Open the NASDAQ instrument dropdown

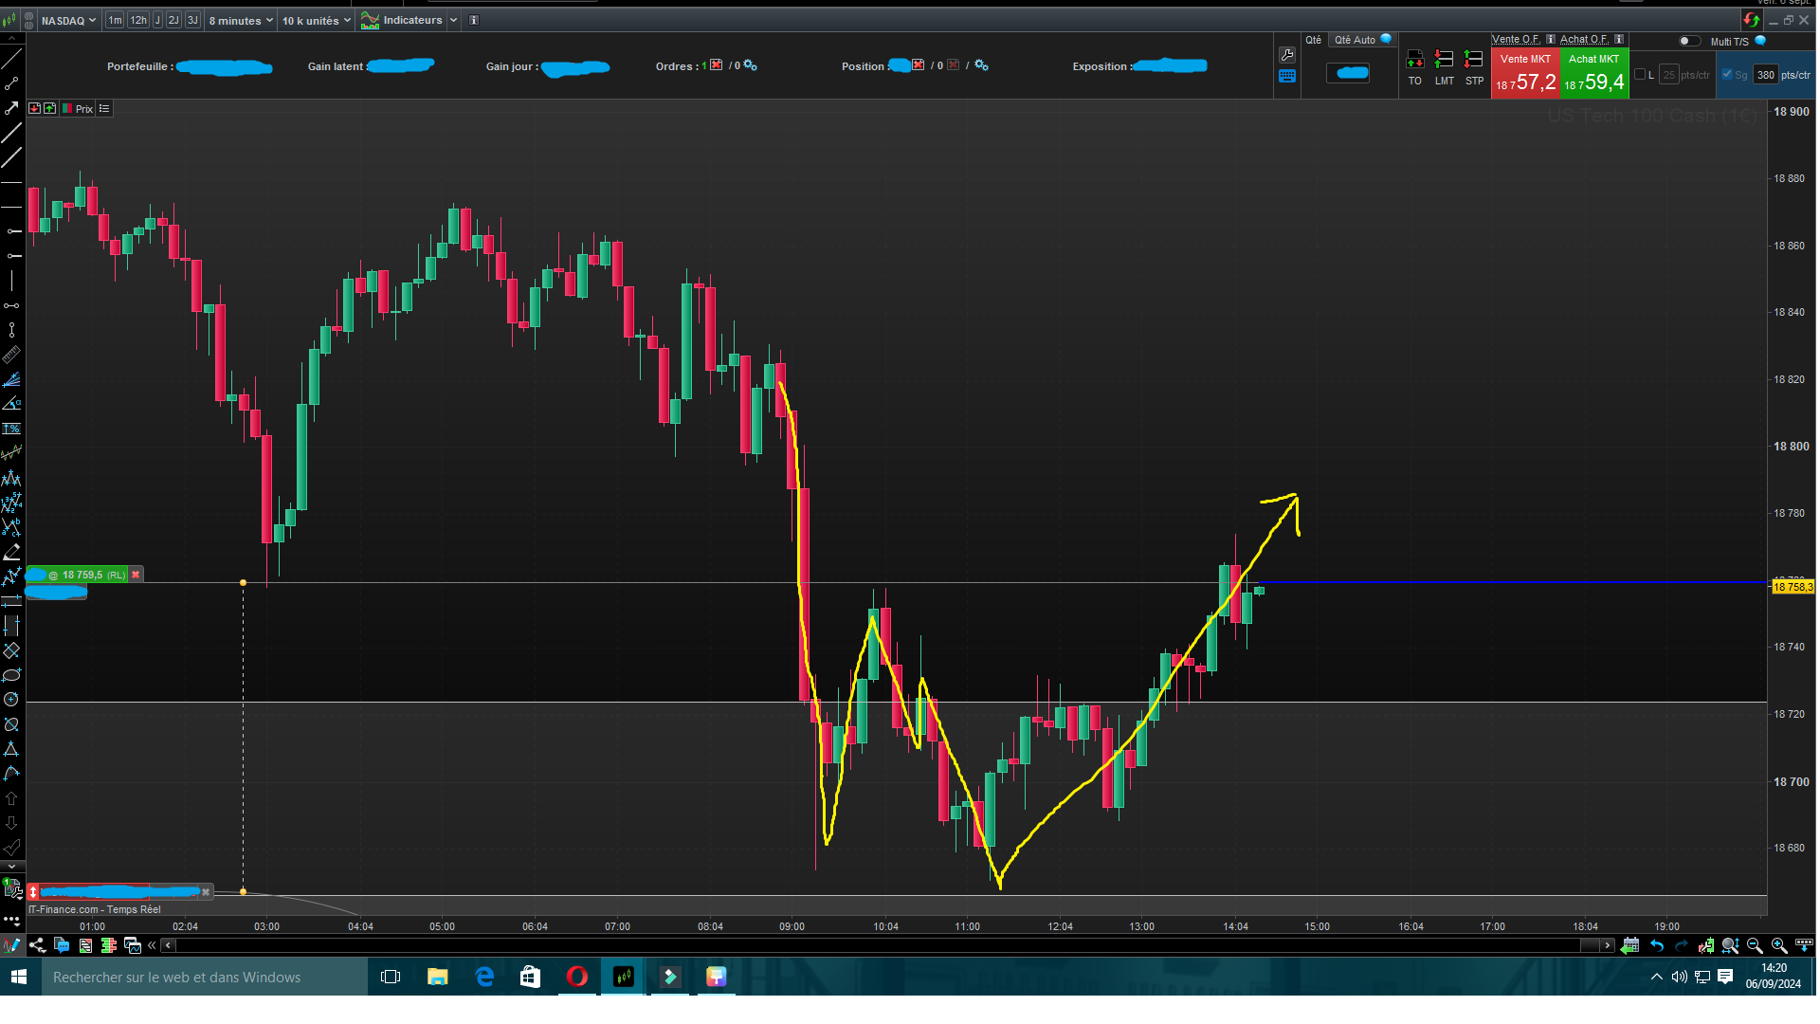(68, 20)
